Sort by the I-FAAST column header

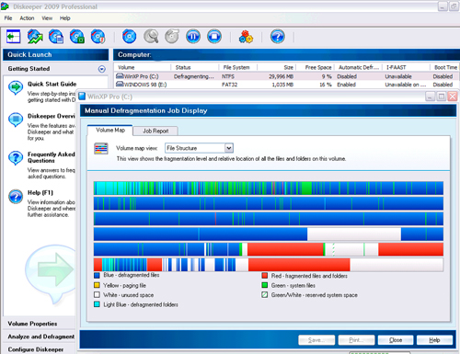pyautogui.click(x=406, y=67)
